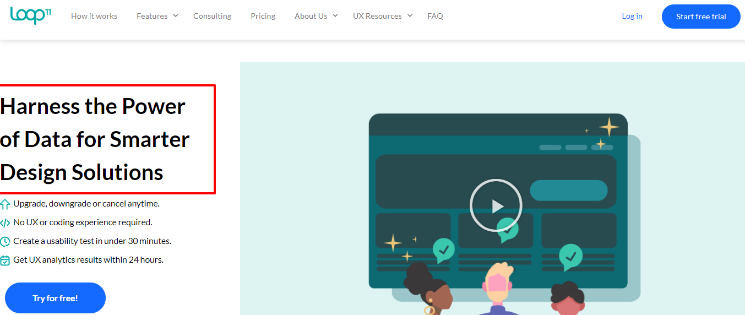Click the Log in link

click(x=632, y=16)
